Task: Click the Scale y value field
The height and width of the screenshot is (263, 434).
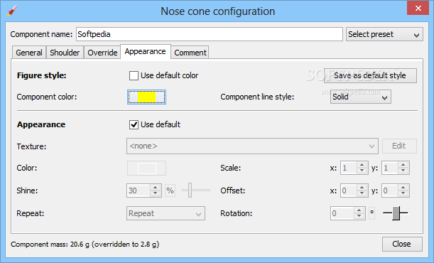Action: click(x=390, y=168)
